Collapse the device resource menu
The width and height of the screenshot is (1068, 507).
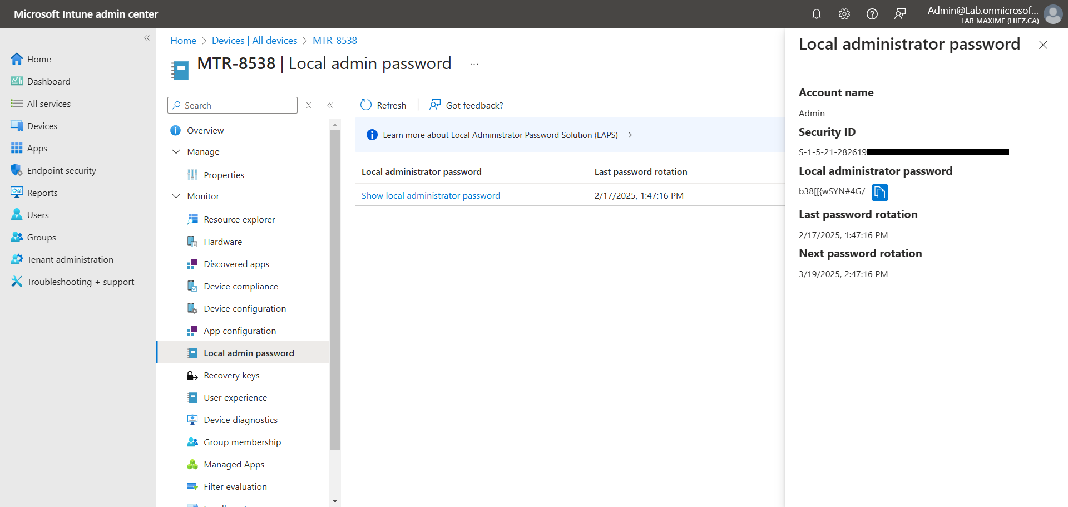pos(330,105)
